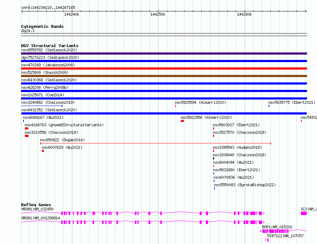317x244 pixels.
Task: Select the brown nsv515809 Shaikh2009 bar
Action: pyautogui.click(x=164, y=76)
